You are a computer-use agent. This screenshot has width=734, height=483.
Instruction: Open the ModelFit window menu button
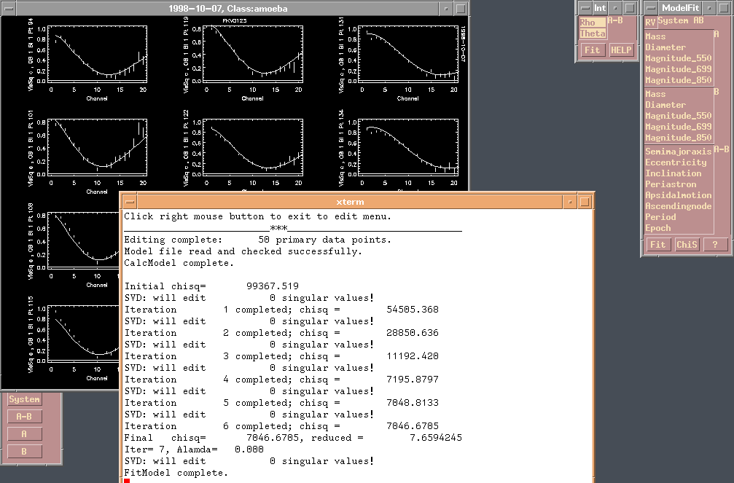click(650, 7)
